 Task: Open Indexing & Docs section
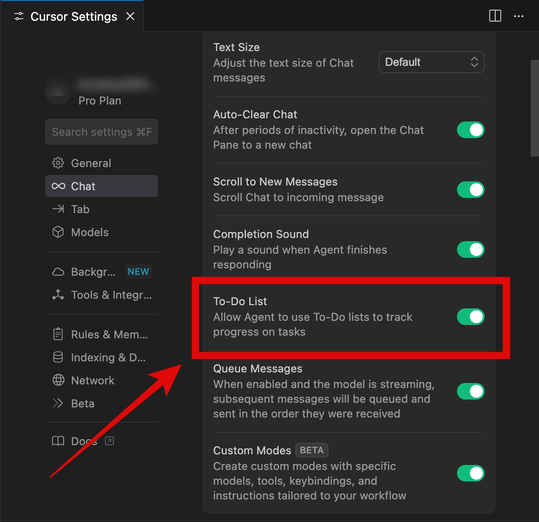coord(101,357)
